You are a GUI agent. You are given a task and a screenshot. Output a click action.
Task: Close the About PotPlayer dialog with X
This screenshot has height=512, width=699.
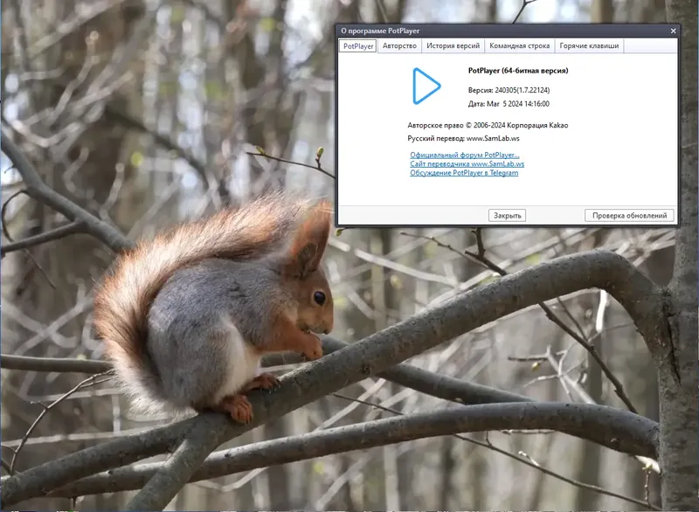click(x=673, y=31)
